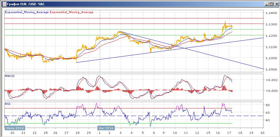Click the RSI axis value 80

click(267, 105)
